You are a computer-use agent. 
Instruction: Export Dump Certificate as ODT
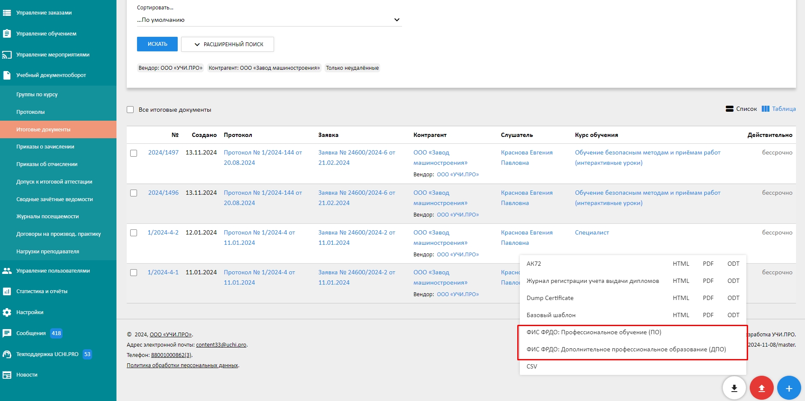[x=733, y=298]
